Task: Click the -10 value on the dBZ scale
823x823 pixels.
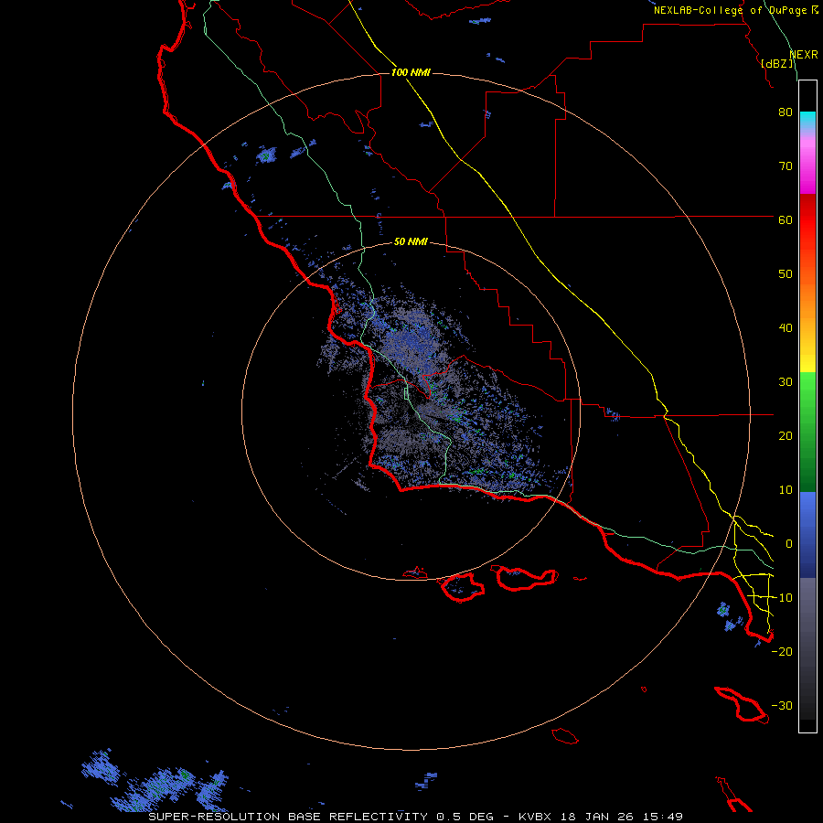Action: tap(782, 597)
